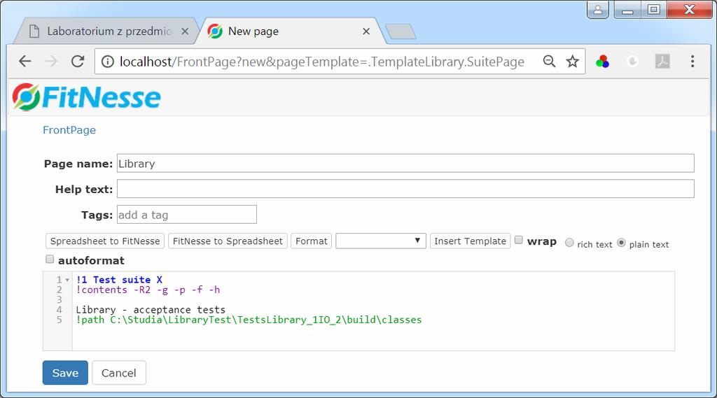View site information icon in address bar

tap(107, 62)
